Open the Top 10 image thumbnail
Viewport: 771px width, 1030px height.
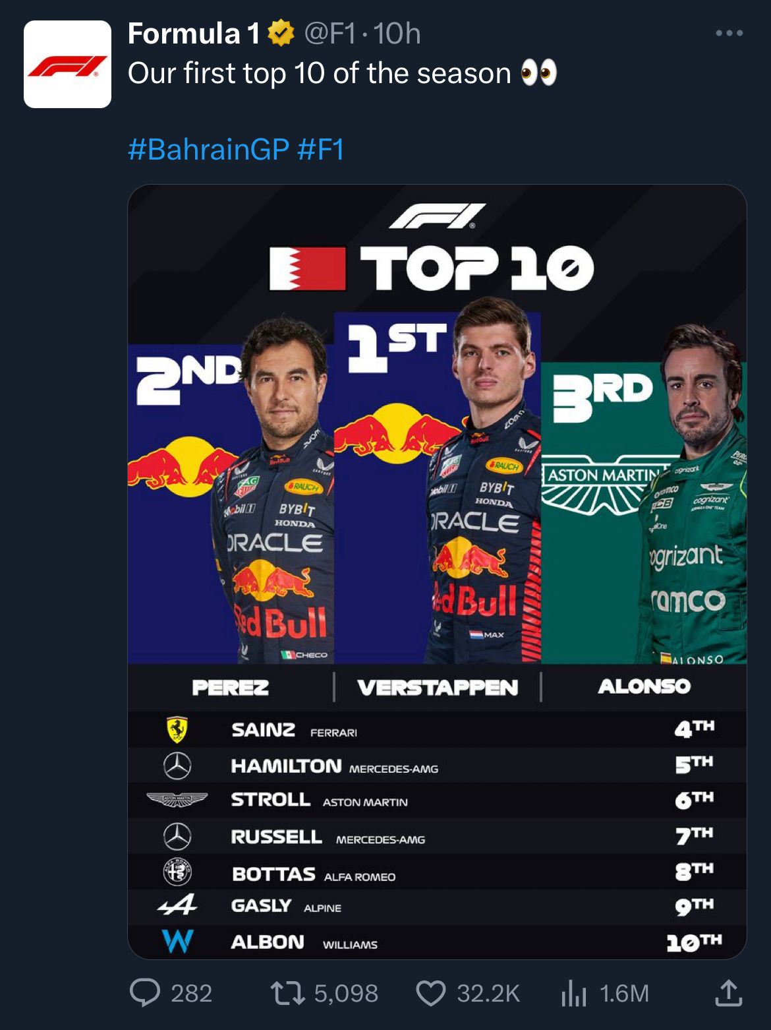(x=437, y=572)
